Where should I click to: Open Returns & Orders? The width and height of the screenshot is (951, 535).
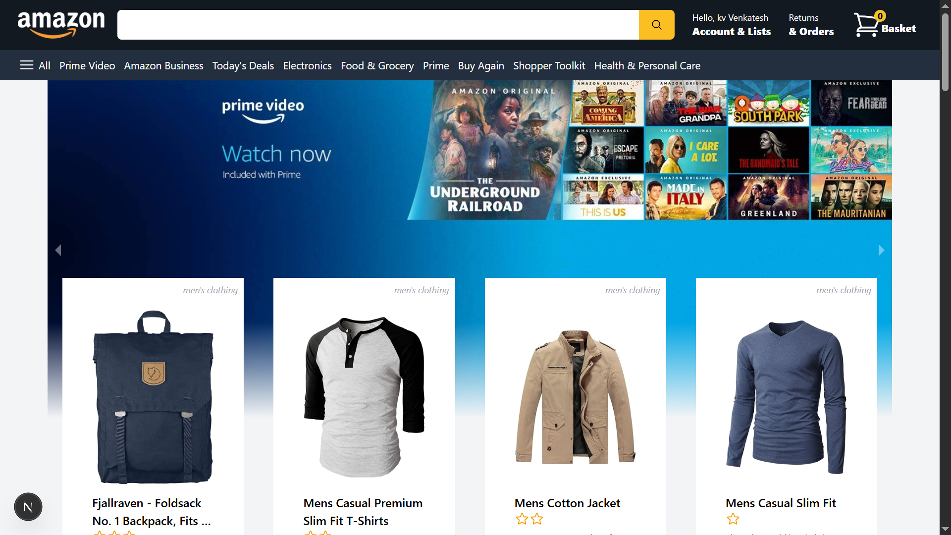811,25
